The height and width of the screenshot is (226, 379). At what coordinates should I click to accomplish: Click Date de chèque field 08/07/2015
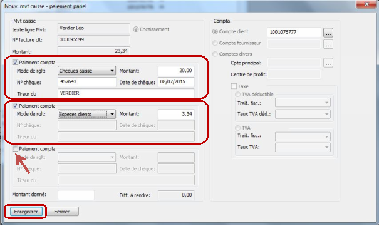176,82
